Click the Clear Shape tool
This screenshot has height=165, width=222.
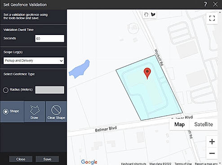(x=56, y=112)
